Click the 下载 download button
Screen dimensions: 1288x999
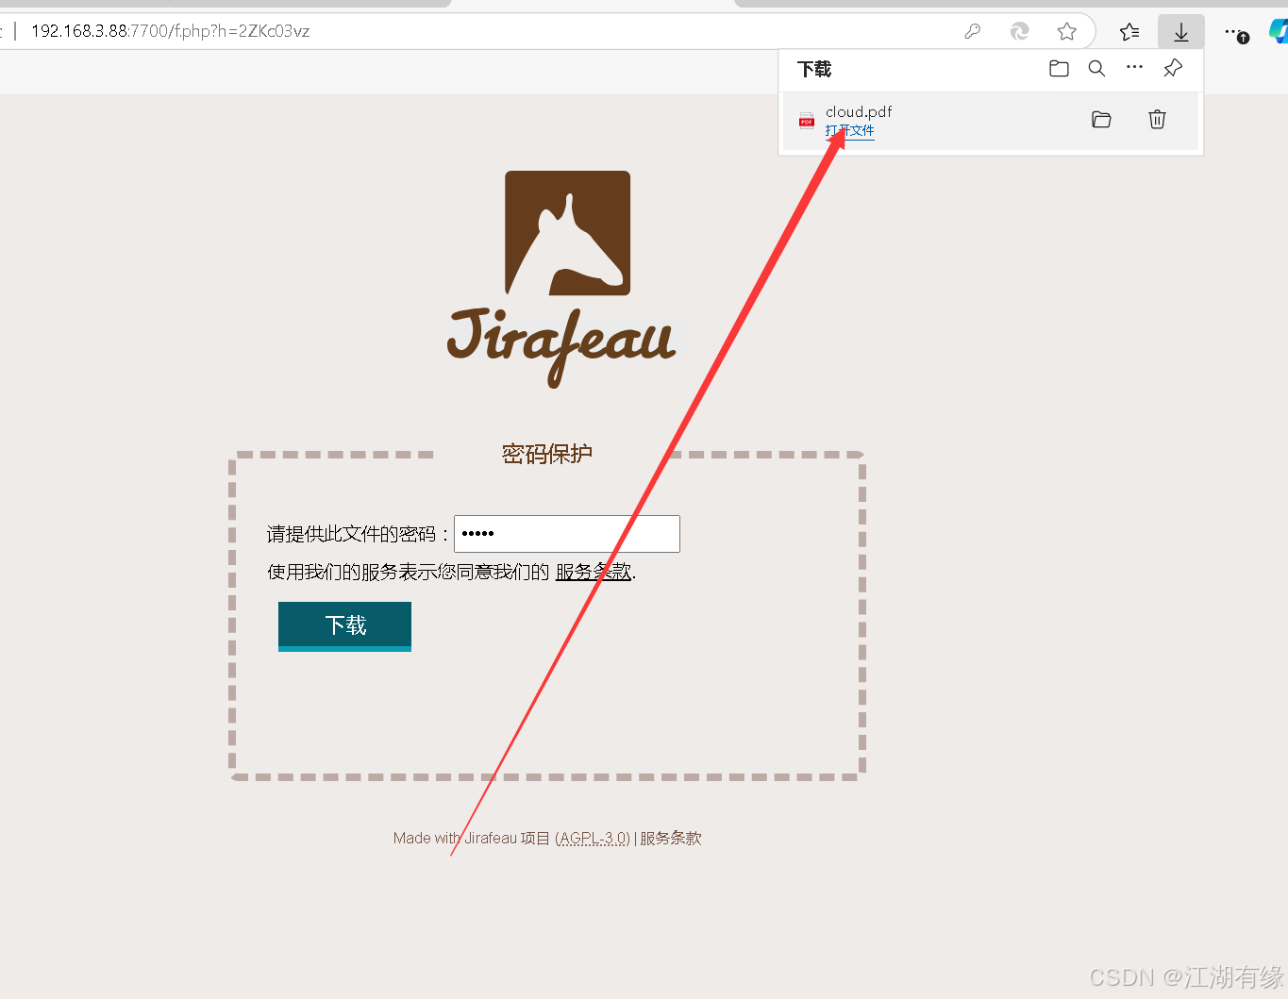pos(344,626)
